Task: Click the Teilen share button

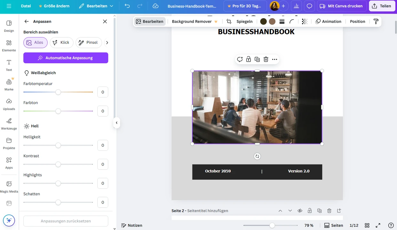Action: (x=382, y=6)
